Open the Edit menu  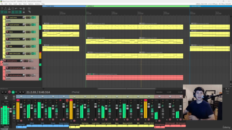(6, 4)
